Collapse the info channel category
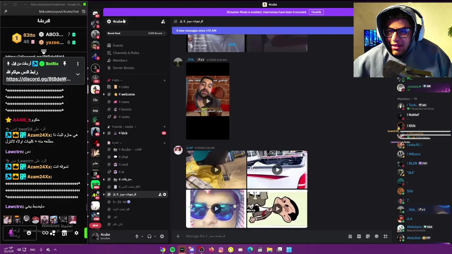Screen dimensions: 452x254 [116, 80]
